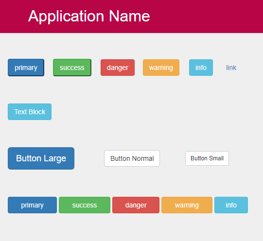Image resolution: width=263 pixels, height=241 pixels.
Task: Click danger in the bottom button group
Action: coord(136,205)
